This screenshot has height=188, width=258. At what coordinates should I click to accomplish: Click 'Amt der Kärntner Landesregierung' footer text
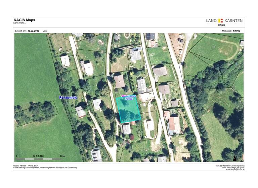(x=230, y=166)
